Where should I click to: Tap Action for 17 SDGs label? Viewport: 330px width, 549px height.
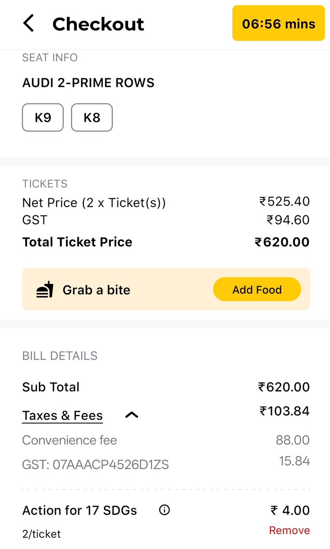pyautogui.click(x=80, y=510)
